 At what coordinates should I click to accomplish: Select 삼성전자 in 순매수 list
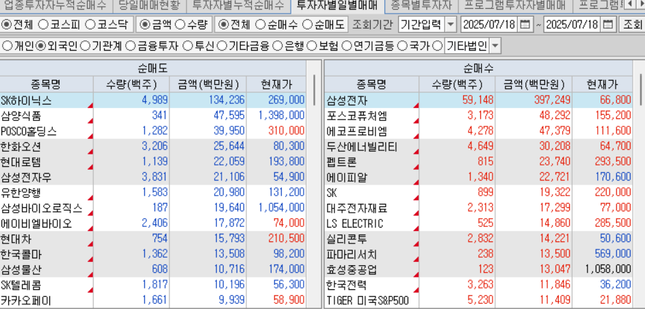[x=478, y=100]
